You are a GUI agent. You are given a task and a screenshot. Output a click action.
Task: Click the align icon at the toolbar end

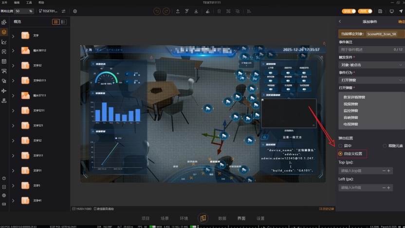point(249,11)
